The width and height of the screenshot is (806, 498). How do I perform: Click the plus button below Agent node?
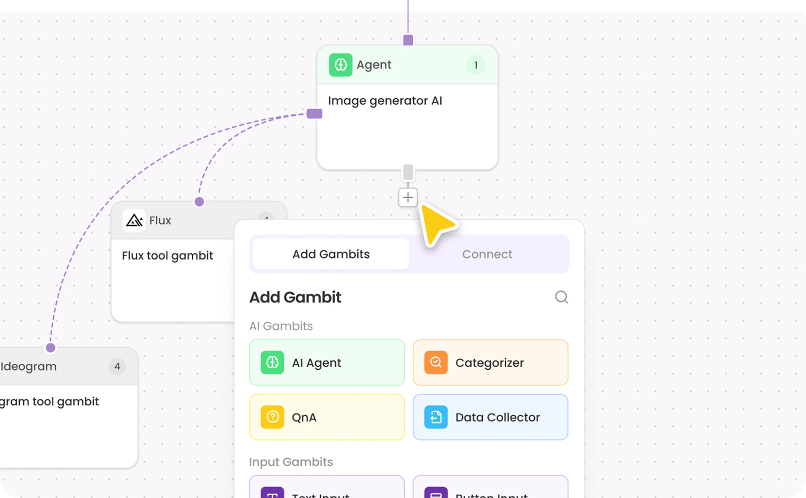coord(408,197)
